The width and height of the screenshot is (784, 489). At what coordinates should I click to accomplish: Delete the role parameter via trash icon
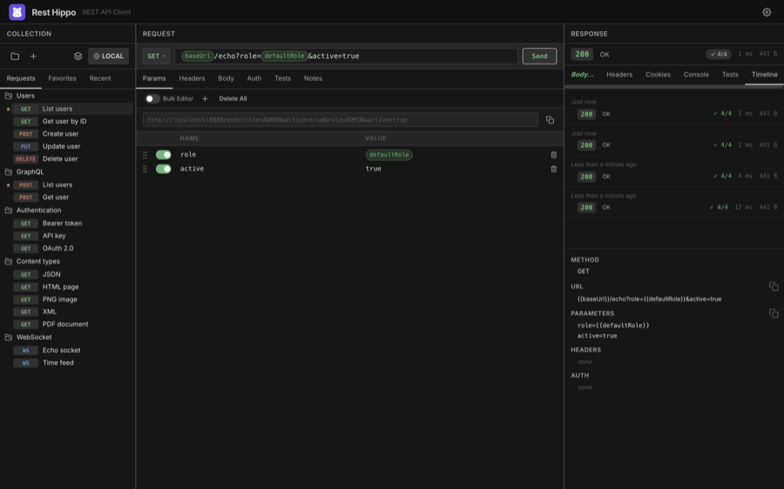coord(553,155)
